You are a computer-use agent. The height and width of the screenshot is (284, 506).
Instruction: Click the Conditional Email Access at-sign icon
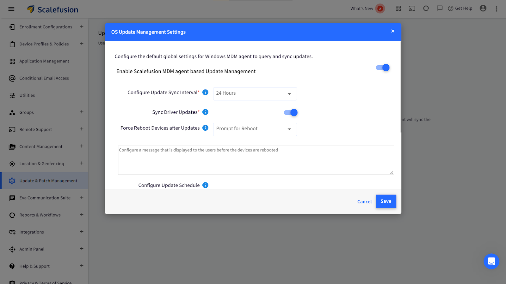tap(12, 78)
